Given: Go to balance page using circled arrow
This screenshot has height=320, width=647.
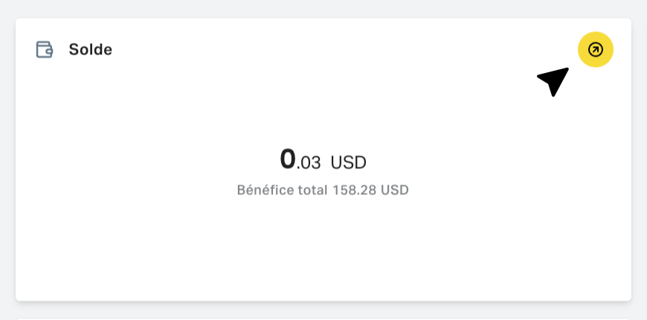Looking at the screenshot, I should (x=596, y=50).
